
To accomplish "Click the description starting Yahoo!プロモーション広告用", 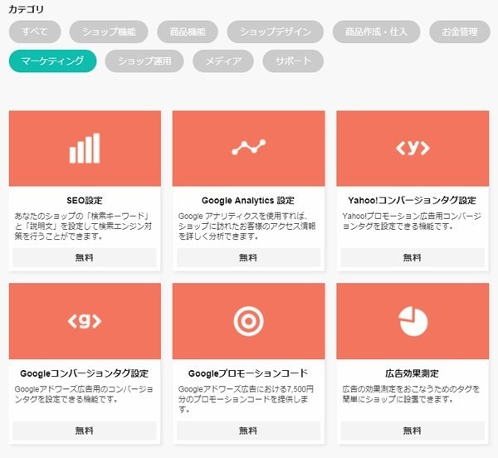I will pyautogui.click(x=412, y=222).
